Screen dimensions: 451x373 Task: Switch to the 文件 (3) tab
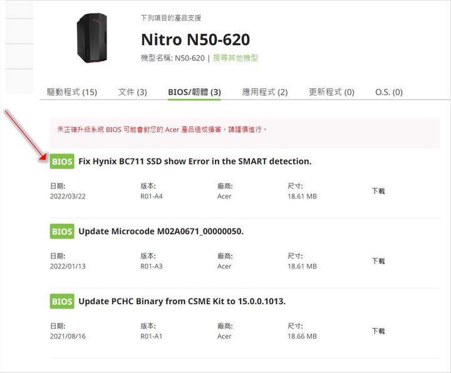(x=133, y=92)
